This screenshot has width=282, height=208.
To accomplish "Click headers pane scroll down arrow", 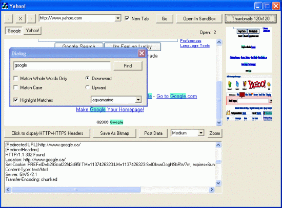I will 218,183.
